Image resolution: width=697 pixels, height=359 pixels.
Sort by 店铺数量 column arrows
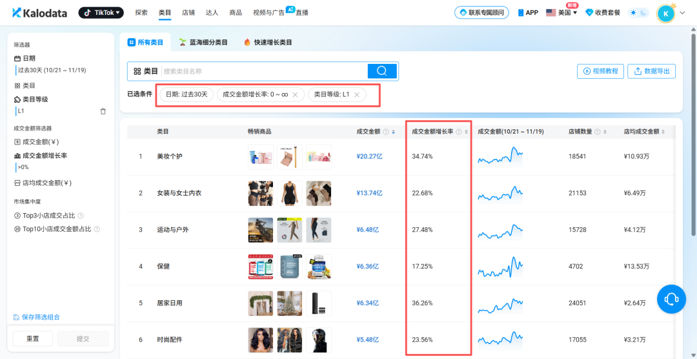pos(605,132)
